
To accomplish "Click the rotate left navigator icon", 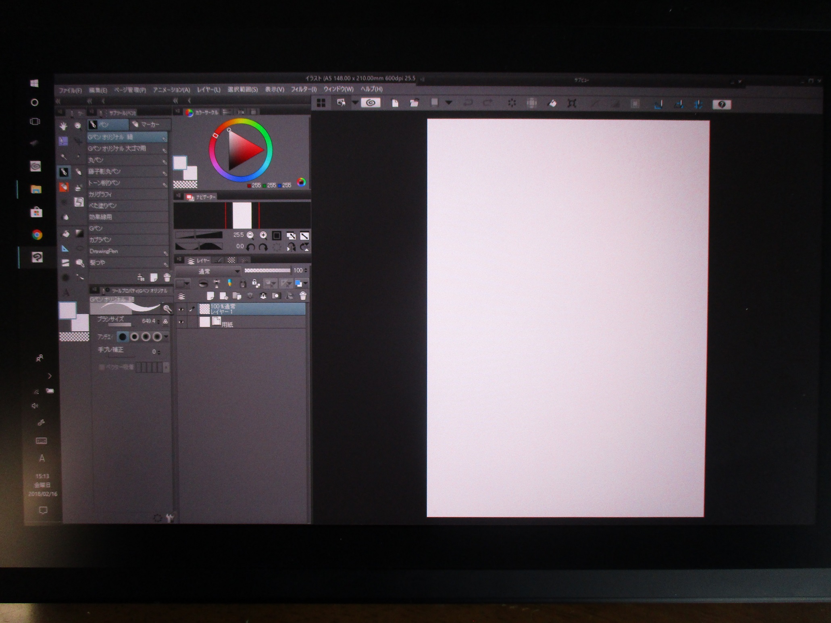I will click(250, 247).
